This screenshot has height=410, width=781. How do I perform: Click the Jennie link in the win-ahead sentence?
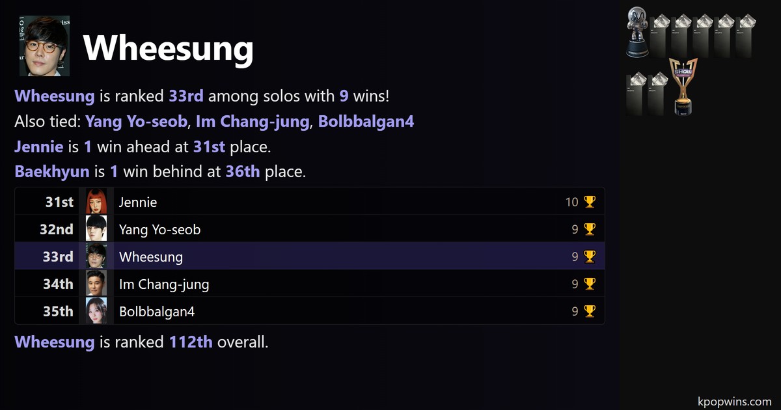coord(38,147)
